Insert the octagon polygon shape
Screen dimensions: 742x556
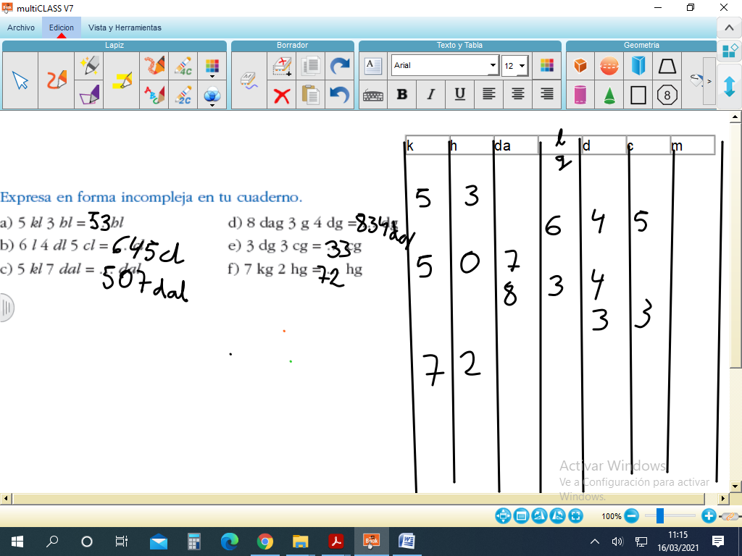(x=667, y=95)
